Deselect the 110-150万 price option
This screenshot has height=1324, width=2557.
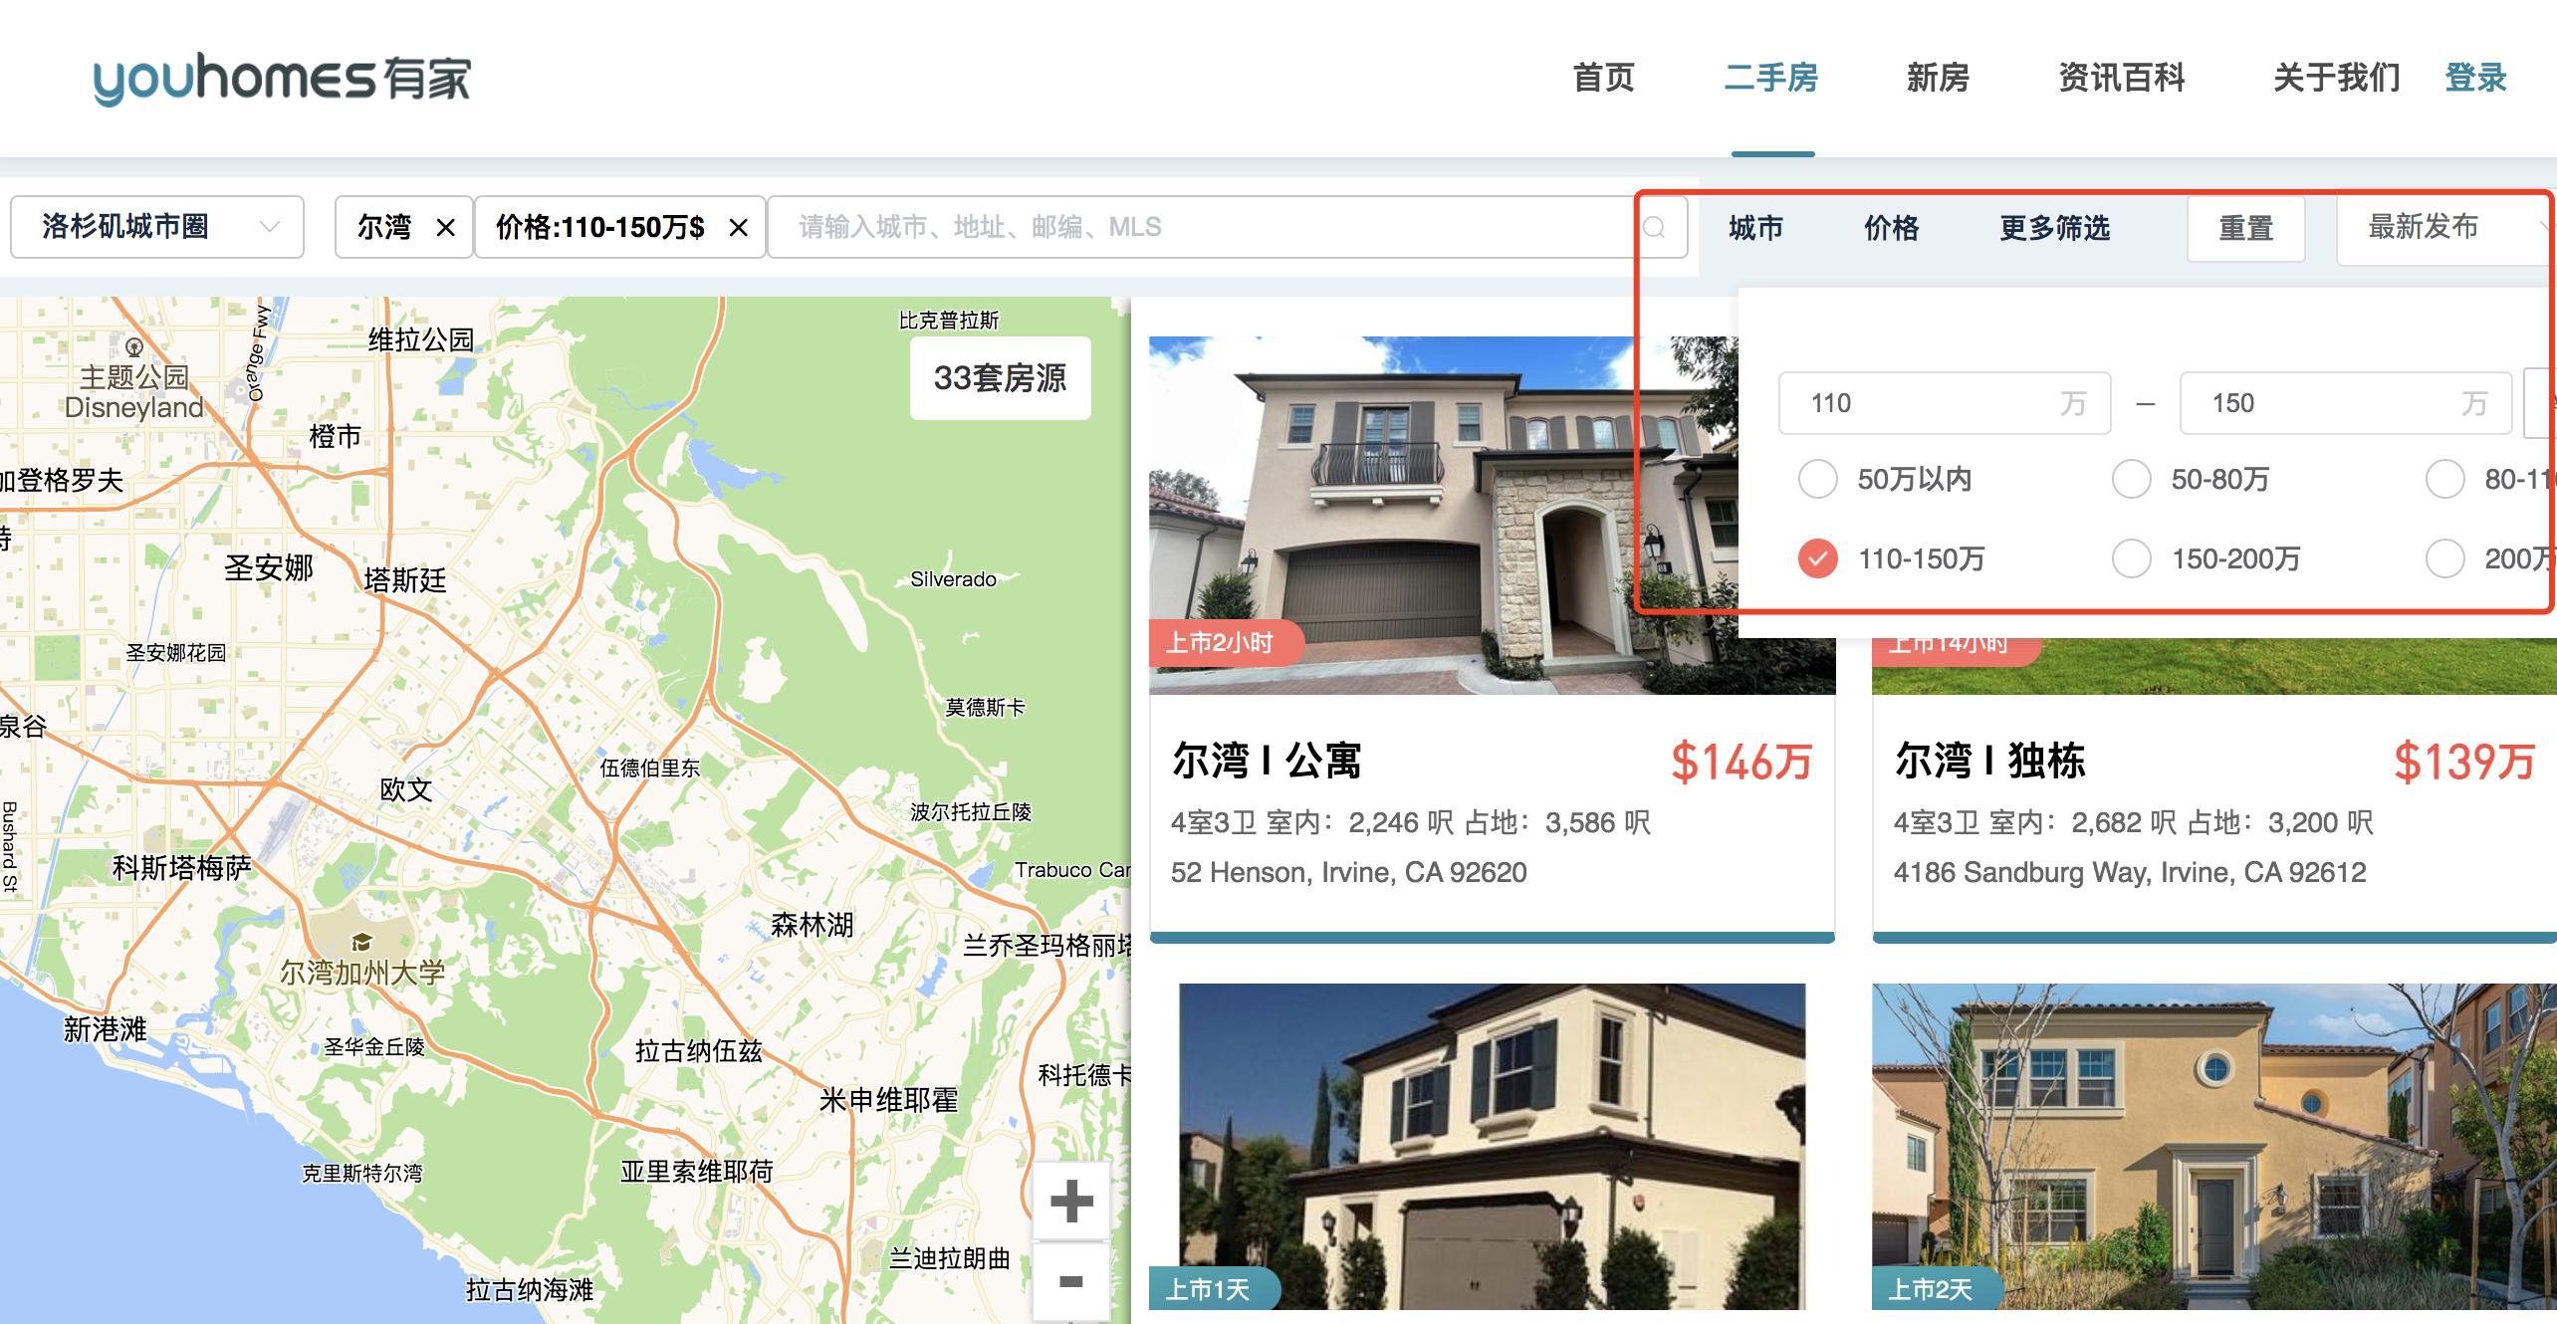pyautogui.click(x=1818, y=558)
